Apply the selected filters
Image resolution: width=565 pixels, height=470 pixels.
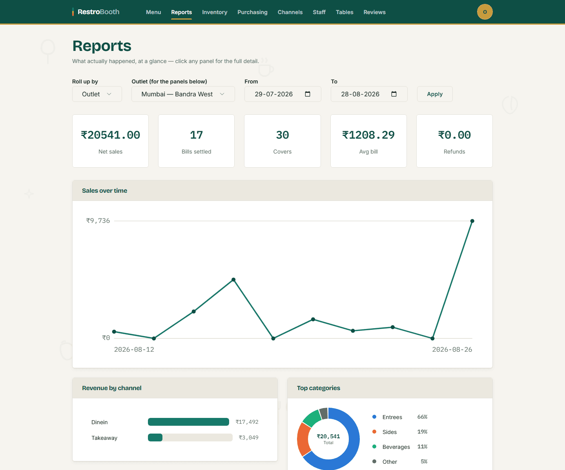435,94
